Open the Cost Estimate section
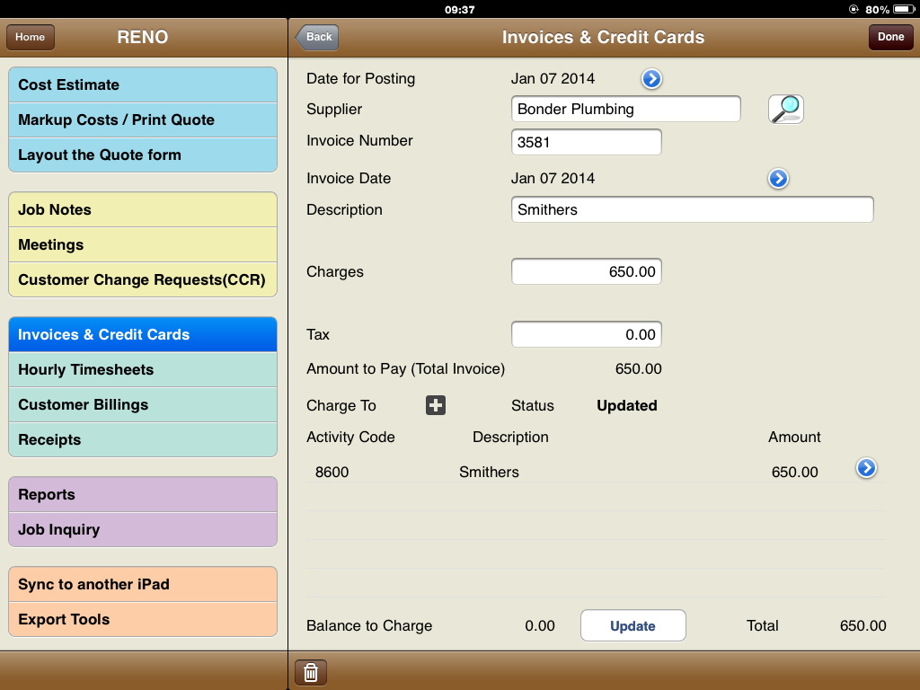Viewport: 920px width, 690px height. pos(143,84)
